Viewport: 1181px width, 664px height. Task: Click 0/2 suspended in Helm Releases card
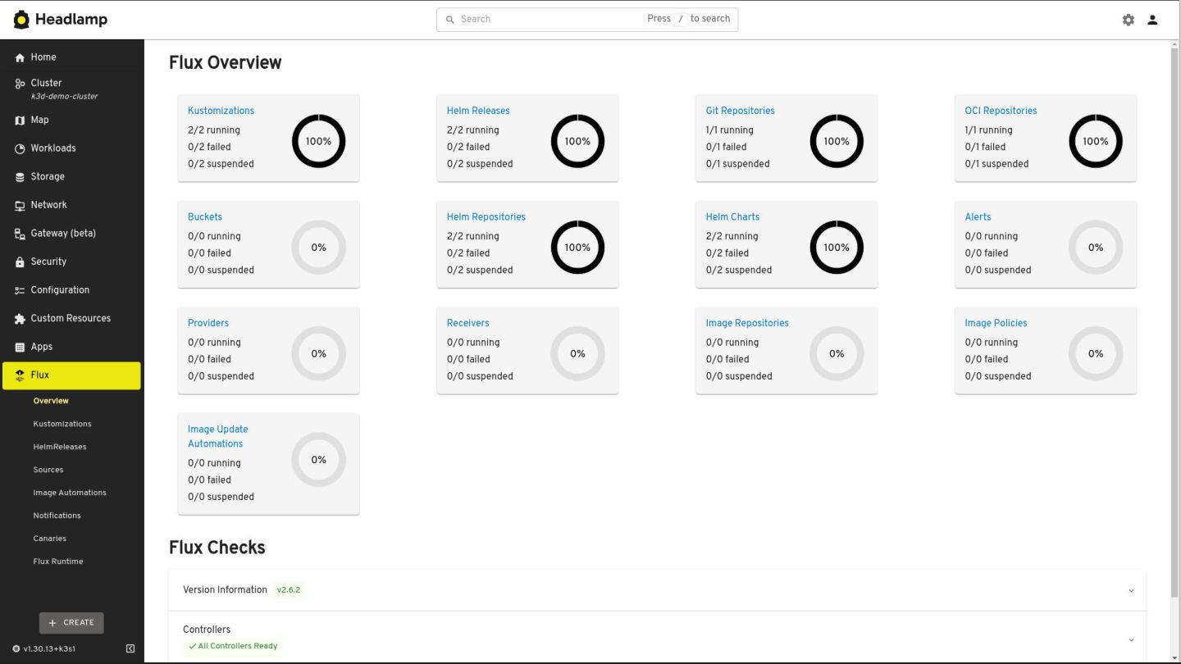(x=480, y=164)
